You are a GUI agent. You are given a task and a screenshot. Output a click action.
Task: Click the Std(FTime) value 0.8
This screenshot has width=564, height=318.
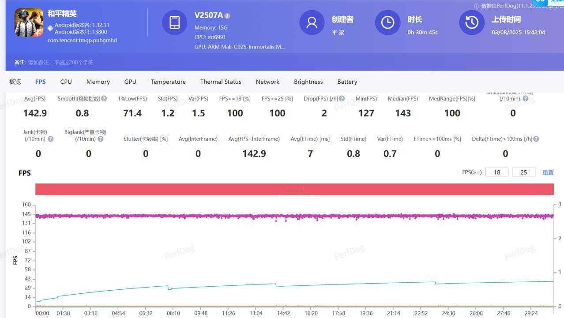click(x=353, y=153)
